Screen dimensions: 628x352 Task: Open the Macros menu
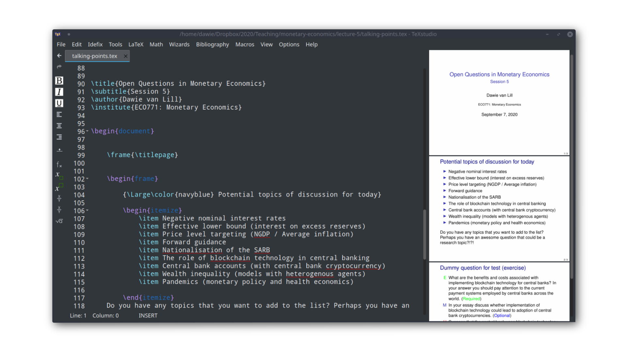click(245, 44)
